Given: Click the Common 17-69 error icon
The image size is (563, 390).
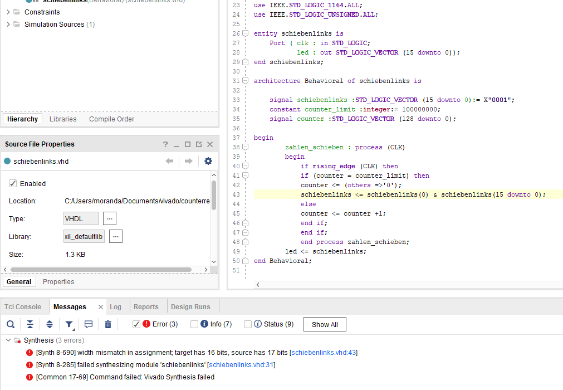Looking at the screenshot, I should pyautogui.click(x=30, y=377).
